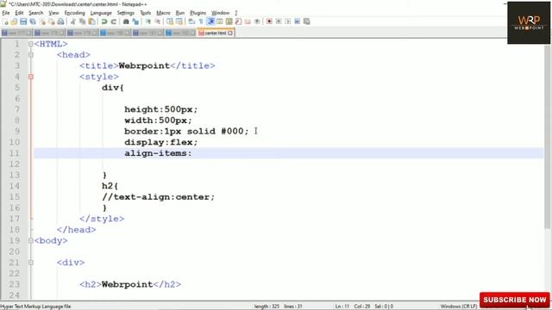Image resolution: width=552 pixels, height=310 pixels.
Task: Create a new file with the New icon
Action: tap(5, 22)
